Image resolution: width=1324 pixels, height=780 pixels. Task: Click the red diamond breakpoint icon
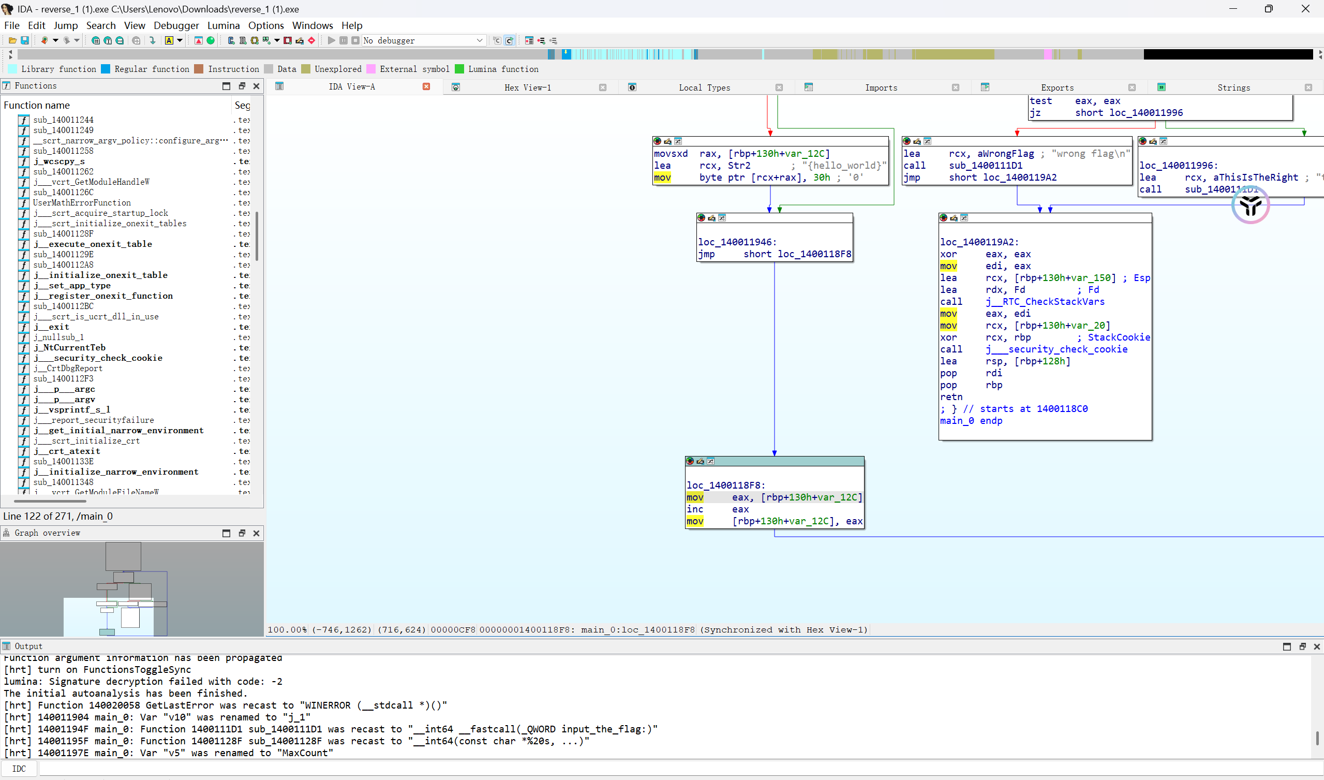click(x=311, y=40)
